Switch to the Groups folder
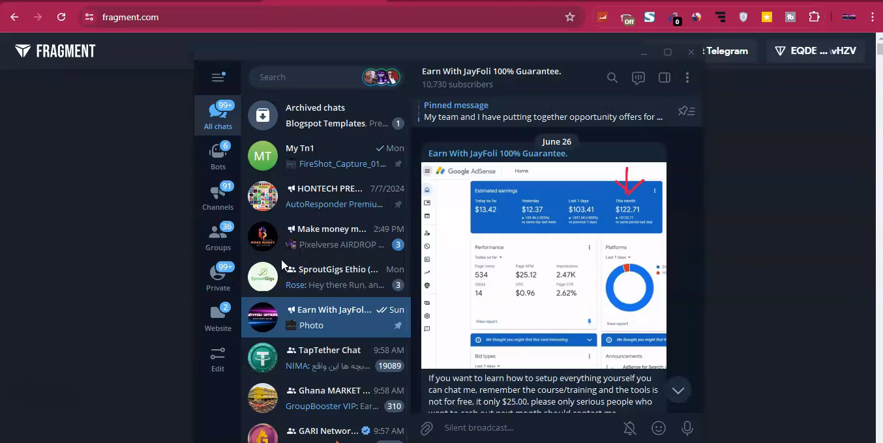Image resolution: width=883 pixels, height=443 pixels. pyautogui.click(x=218, y=236)
